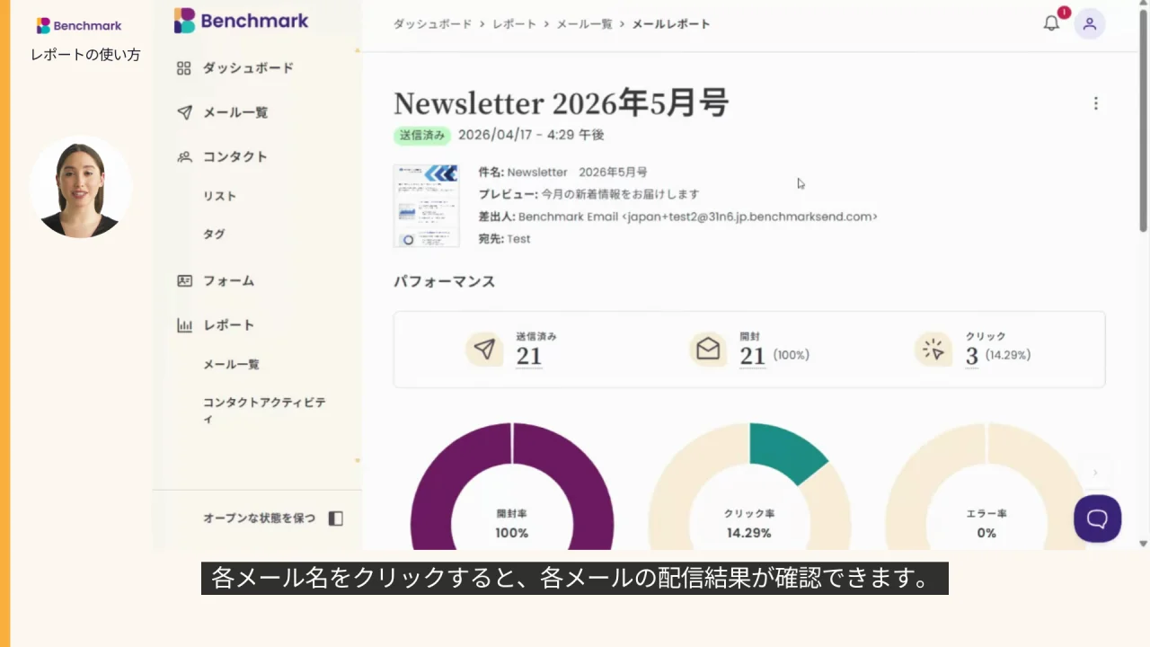This screenshot has width=1150, height=647.
Task: Click the Benchmark logo above レポートの使い方
Action: (x=79, y=26)
